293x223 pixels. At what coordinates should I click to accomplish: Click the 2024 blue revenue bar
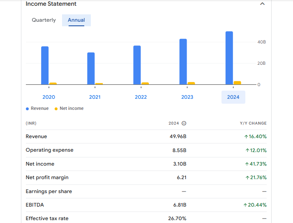coord(229,58)
